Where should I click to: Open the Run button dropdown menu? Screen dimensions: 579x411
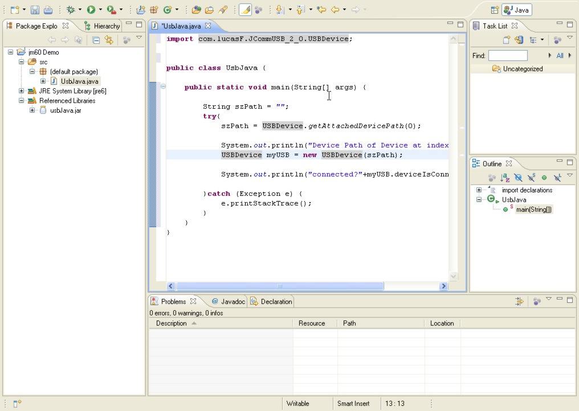(x=100, y=10)
